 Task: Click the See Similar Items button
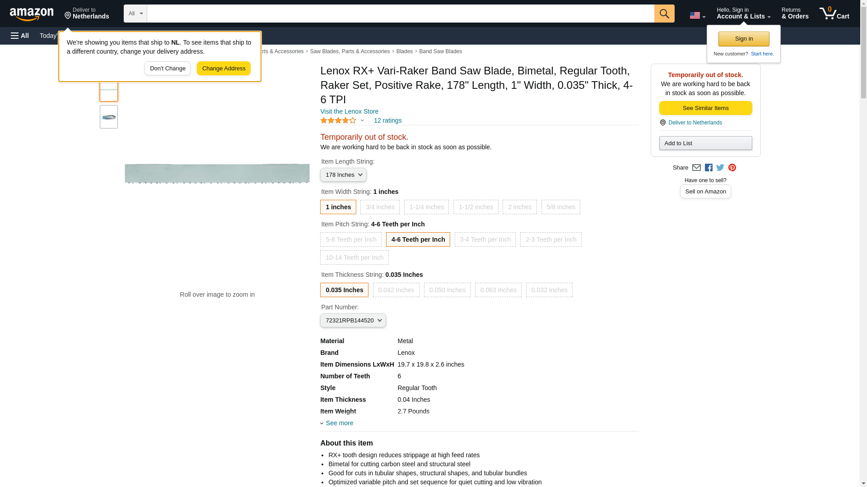click(x=705, y=108)
